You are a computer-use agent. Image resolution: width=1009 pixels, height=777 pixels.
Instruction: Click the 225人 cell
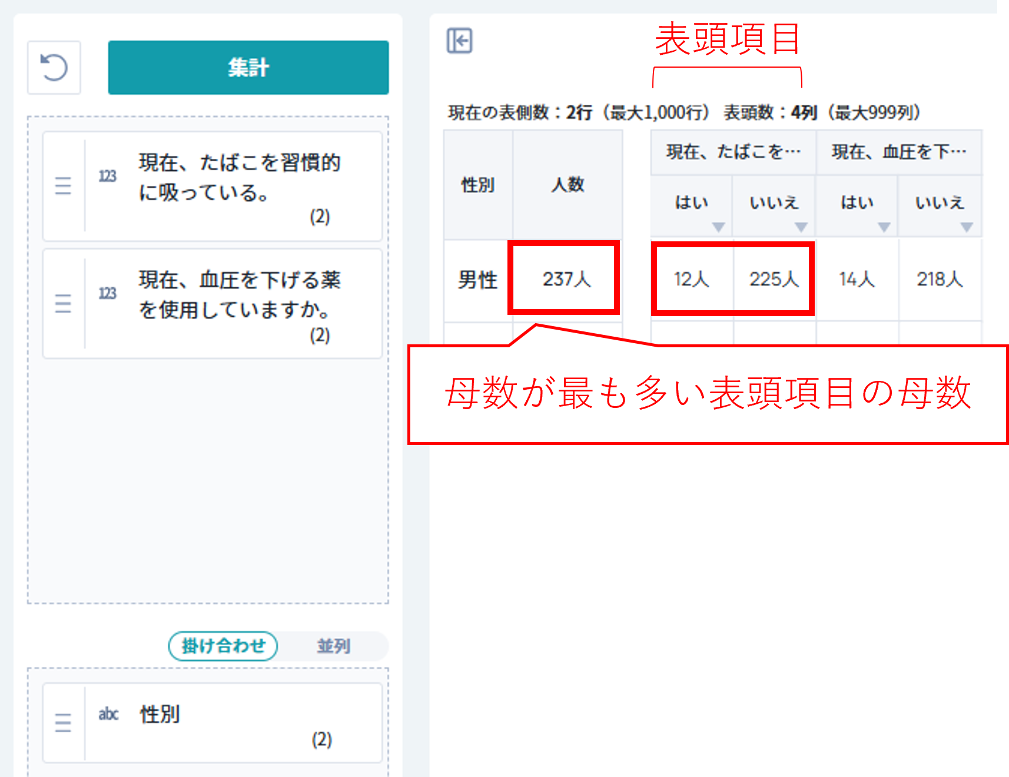click(774, 279)
